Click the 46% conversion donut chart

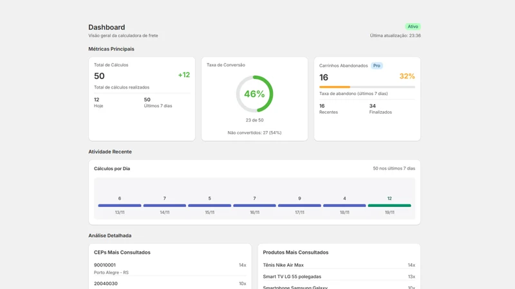click(254, 94)
